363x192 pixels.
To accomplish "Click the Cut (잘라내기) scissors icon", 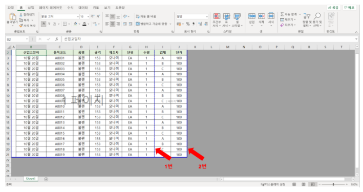I will click(20, 14).
